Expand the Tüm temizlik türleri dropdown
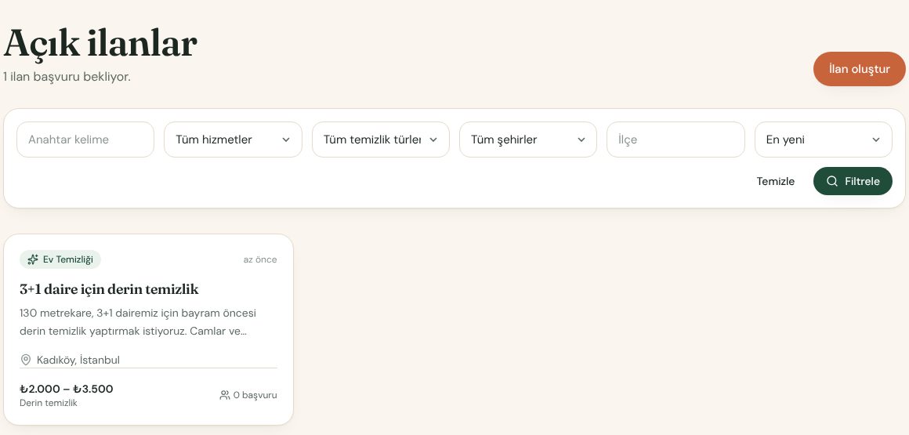Image resolution: width=909 pixels, height=435 pixels. 380,140
